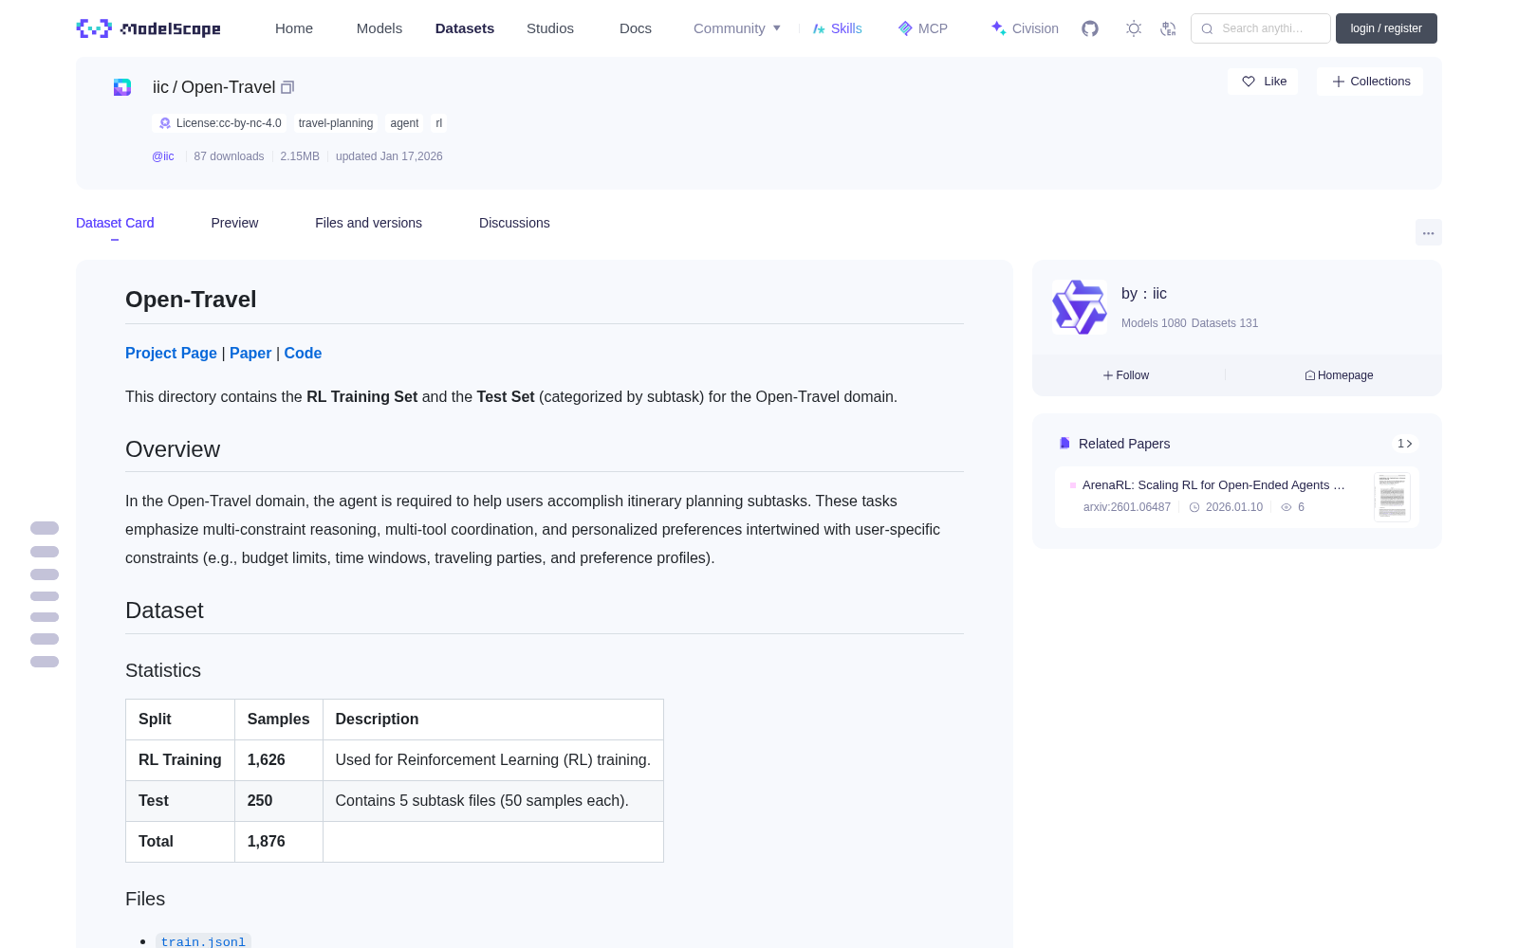This screenshot has height=948, width=1518.
Task: Open the Datasets section
Action: pos(465,28)
